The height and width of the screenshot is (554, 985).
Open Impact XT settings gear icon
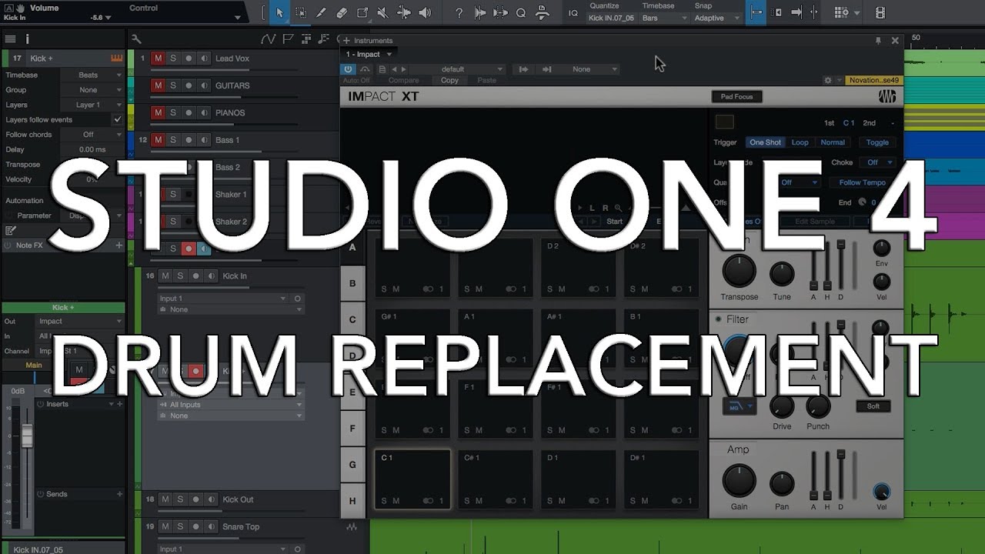point(827,80)
